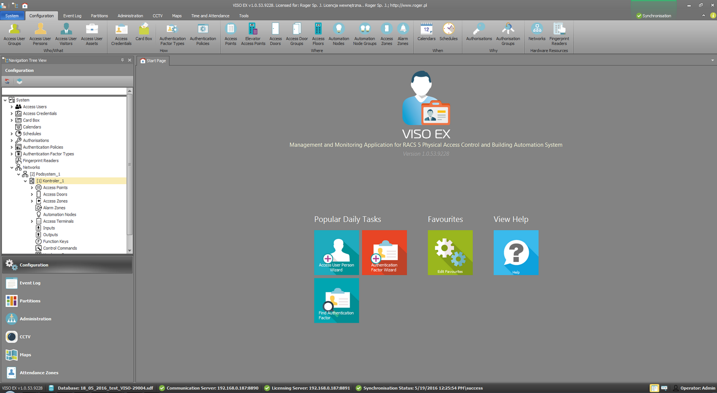The width and height of the screenshot is (717, 393).
Task: Open Elevator Access Points ribbon icon
Action: coord(253,34)
